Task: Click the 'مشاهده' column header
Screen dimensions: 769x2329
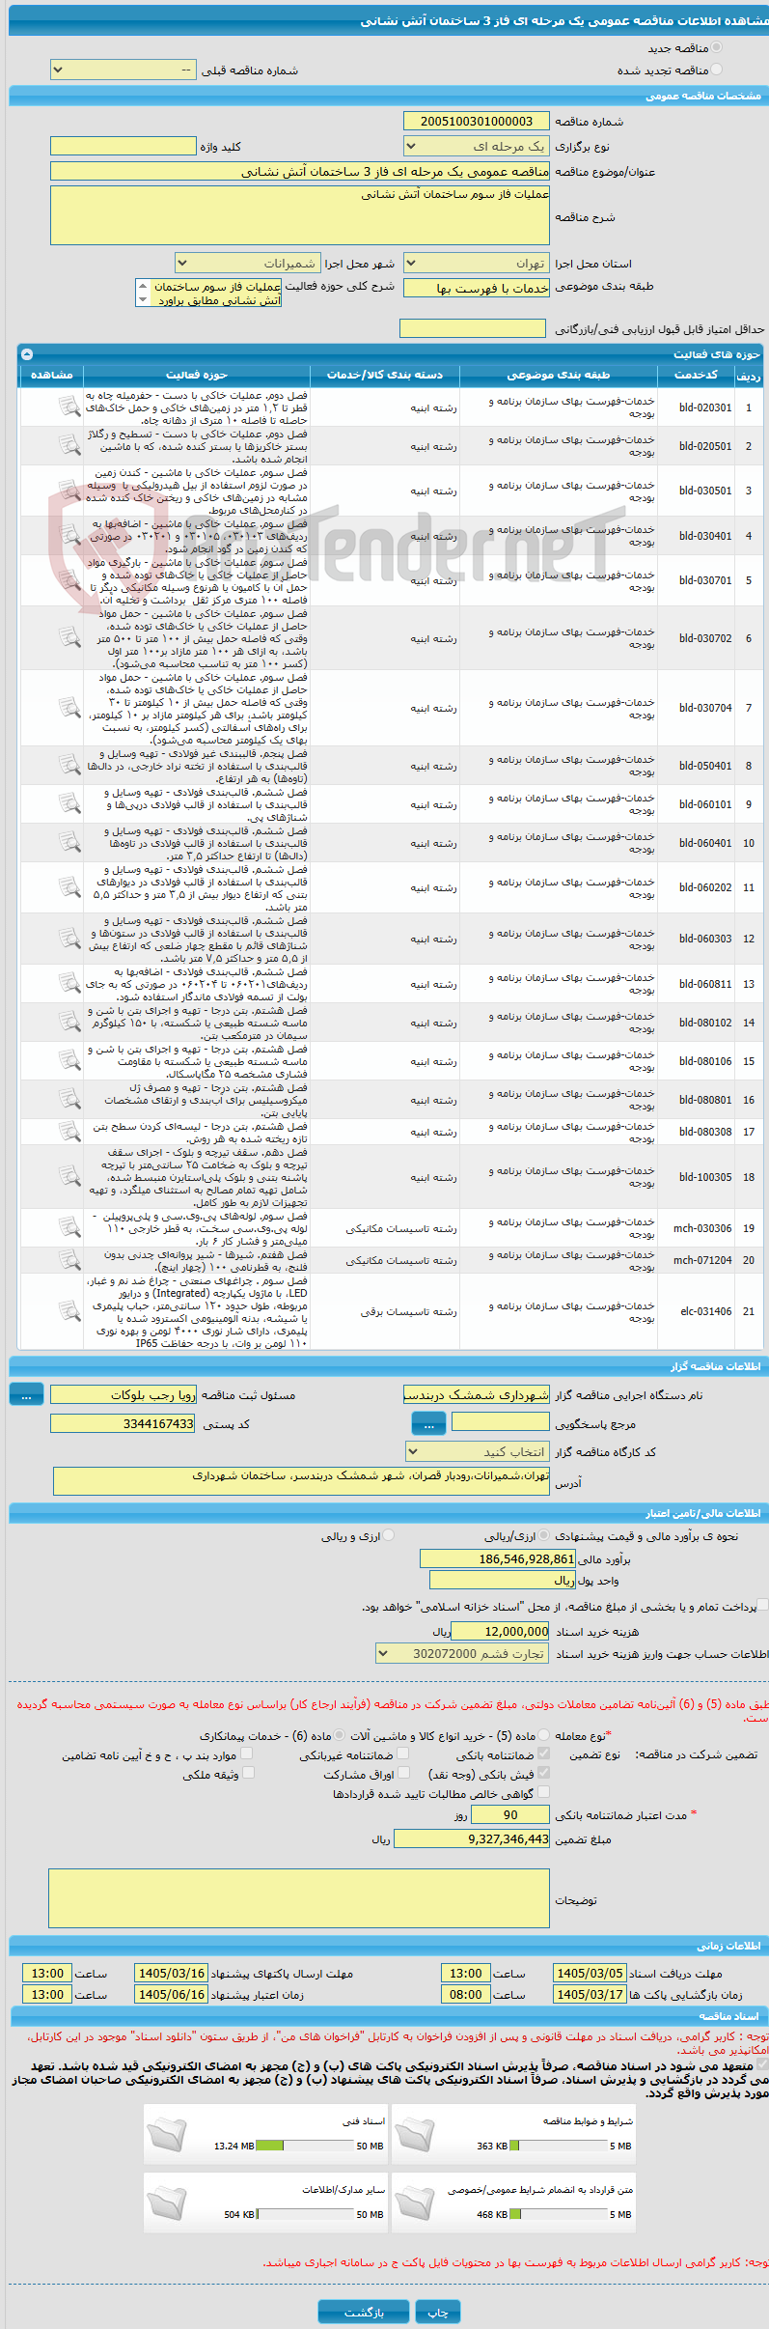Action: (x=51, y=375)
